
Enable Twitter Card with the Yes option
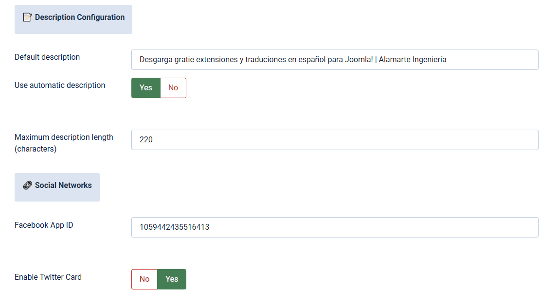click(x=172, y=279)
